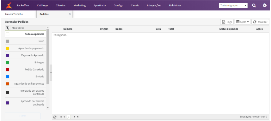Image resolution: width=271 pixels, height=121 pixels.
Task: Go to the first page arrow icon
Action: tap(61, 117)
